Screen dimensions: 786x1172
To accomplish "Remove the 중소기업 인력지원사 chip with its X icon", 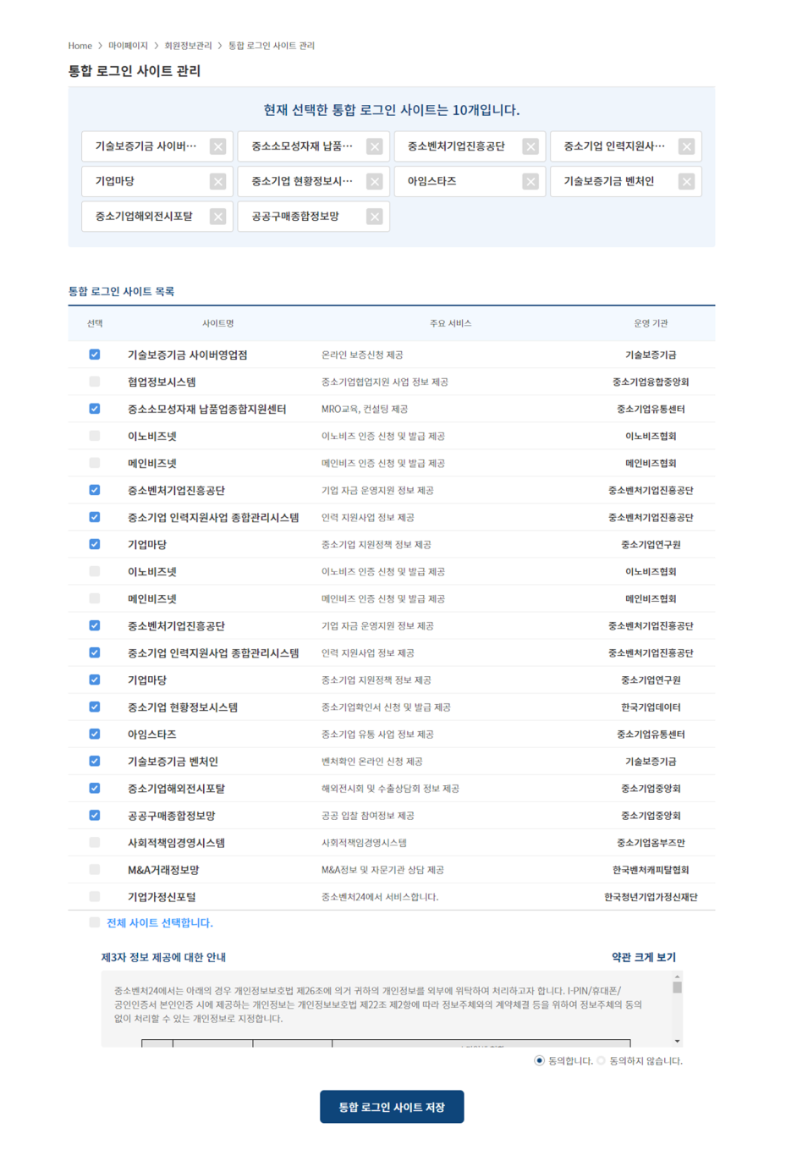I will [687, 146].
